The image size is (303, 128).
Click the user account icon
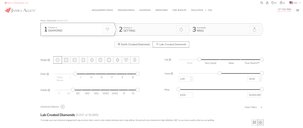pos(267,3)
